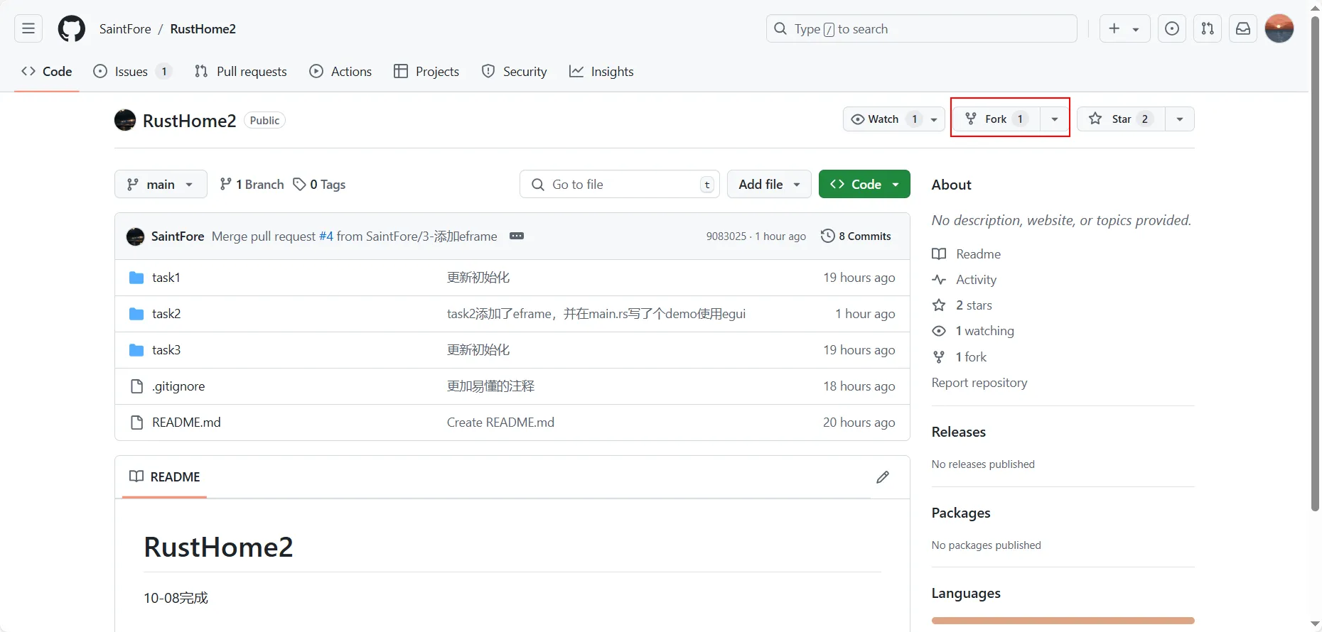Edit README with the pencil icon
The height and width of the screenshot is (632, 1322).
pos(882,477)
